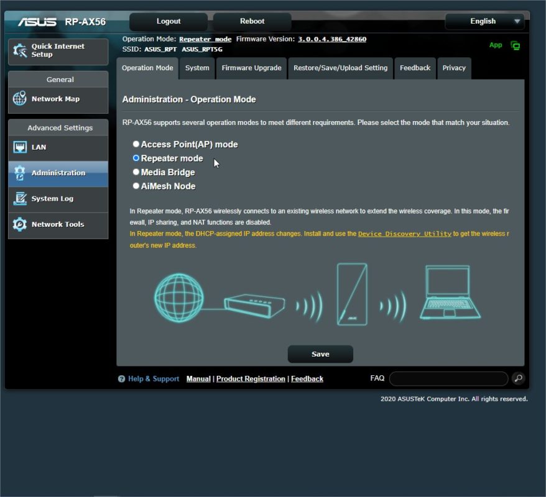
Task: Open the Manual link in footer
Action: 198,379
